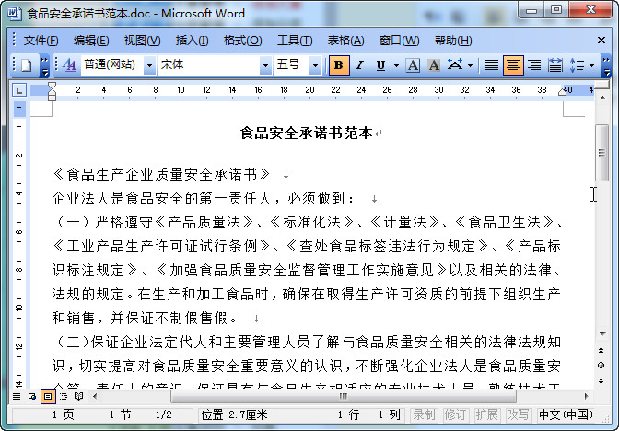This screenshot has width=619, height=431.
Task: Switch to Normal view icon
Action: [x=17, y=396]
